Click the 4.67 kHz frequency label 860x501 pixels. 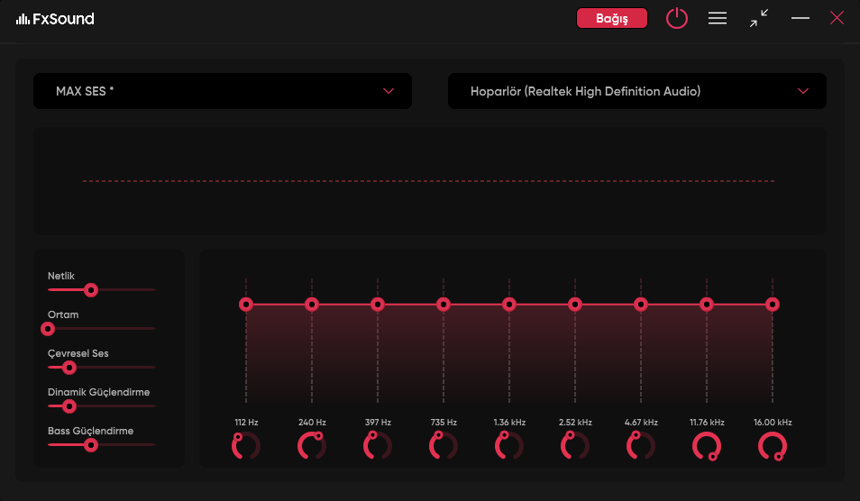641,422
